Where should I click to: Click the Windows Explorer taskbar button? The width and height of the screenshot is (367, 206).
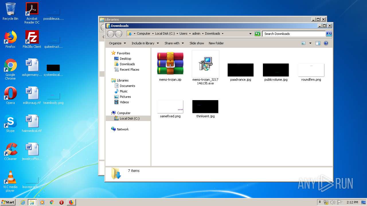[32, 202]
